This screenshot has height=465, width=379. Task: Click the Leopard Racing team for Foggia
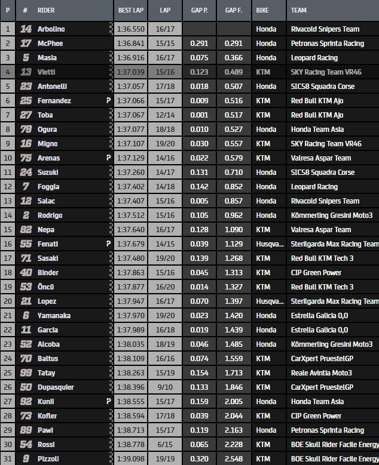[x=314, y=187]
